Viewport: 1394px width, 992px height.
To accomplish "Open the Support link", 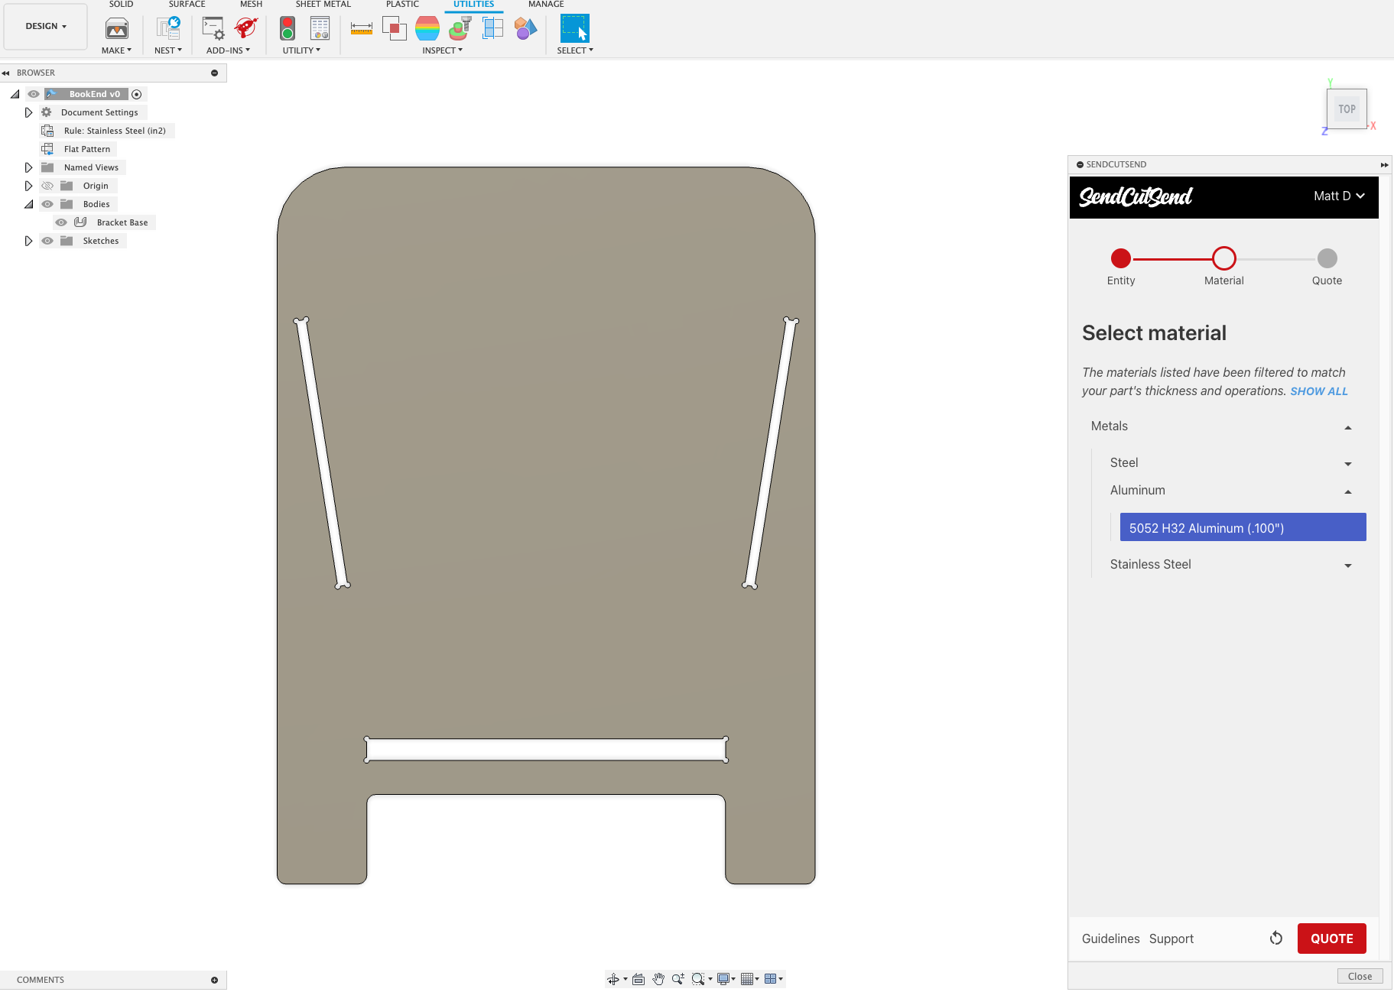I will coord(1171,939).
